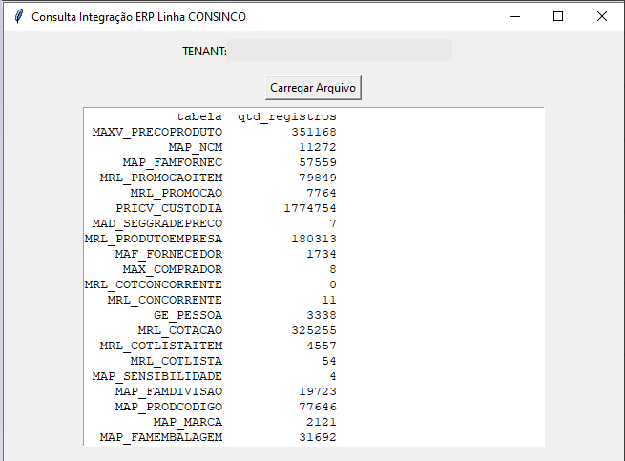Screen dimensions: 625x461
Task: Close the Consulta Integração ERP window
Action: [x=602, y=17]
